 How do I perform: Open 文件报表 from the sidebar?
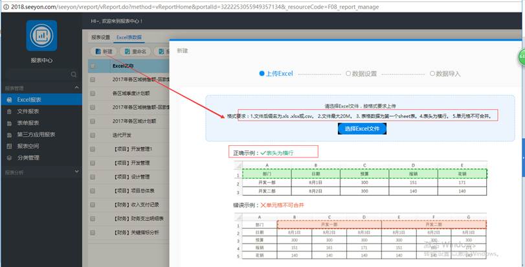pos(28,111)
